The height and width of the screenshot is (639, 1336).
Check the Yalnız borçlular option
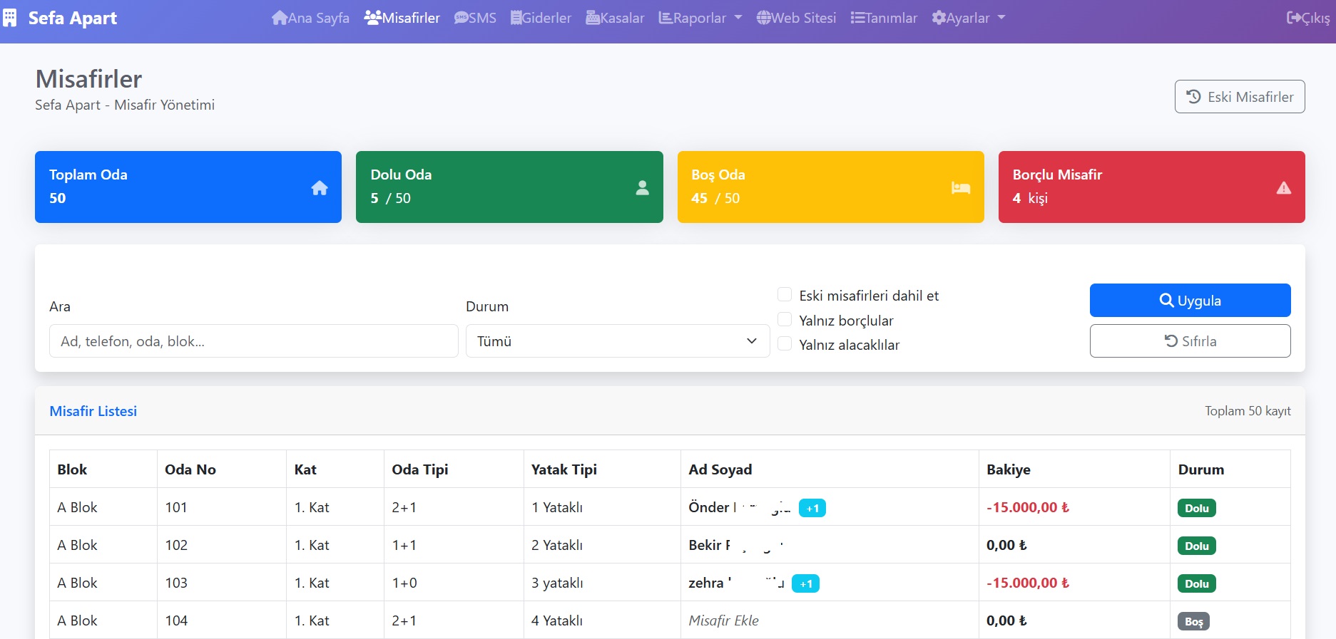tap(785, 319)
